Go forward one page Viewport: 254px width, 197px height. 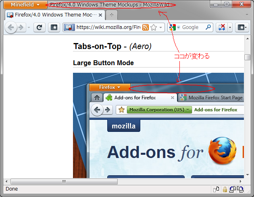click(21, 27)
